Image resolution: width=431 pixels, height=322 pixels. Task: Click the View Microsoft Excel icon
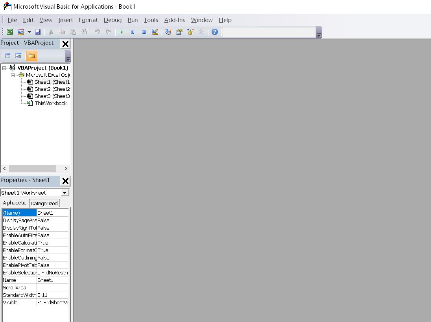coord(9,32)
